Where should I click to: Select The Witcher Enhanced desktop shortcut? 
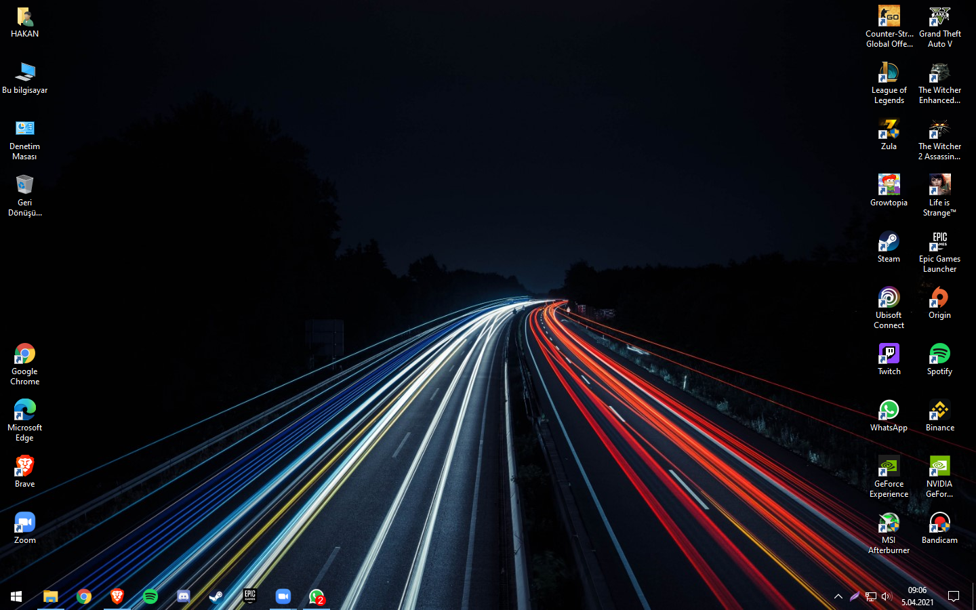pyautogui.click(x=940, y=83)
